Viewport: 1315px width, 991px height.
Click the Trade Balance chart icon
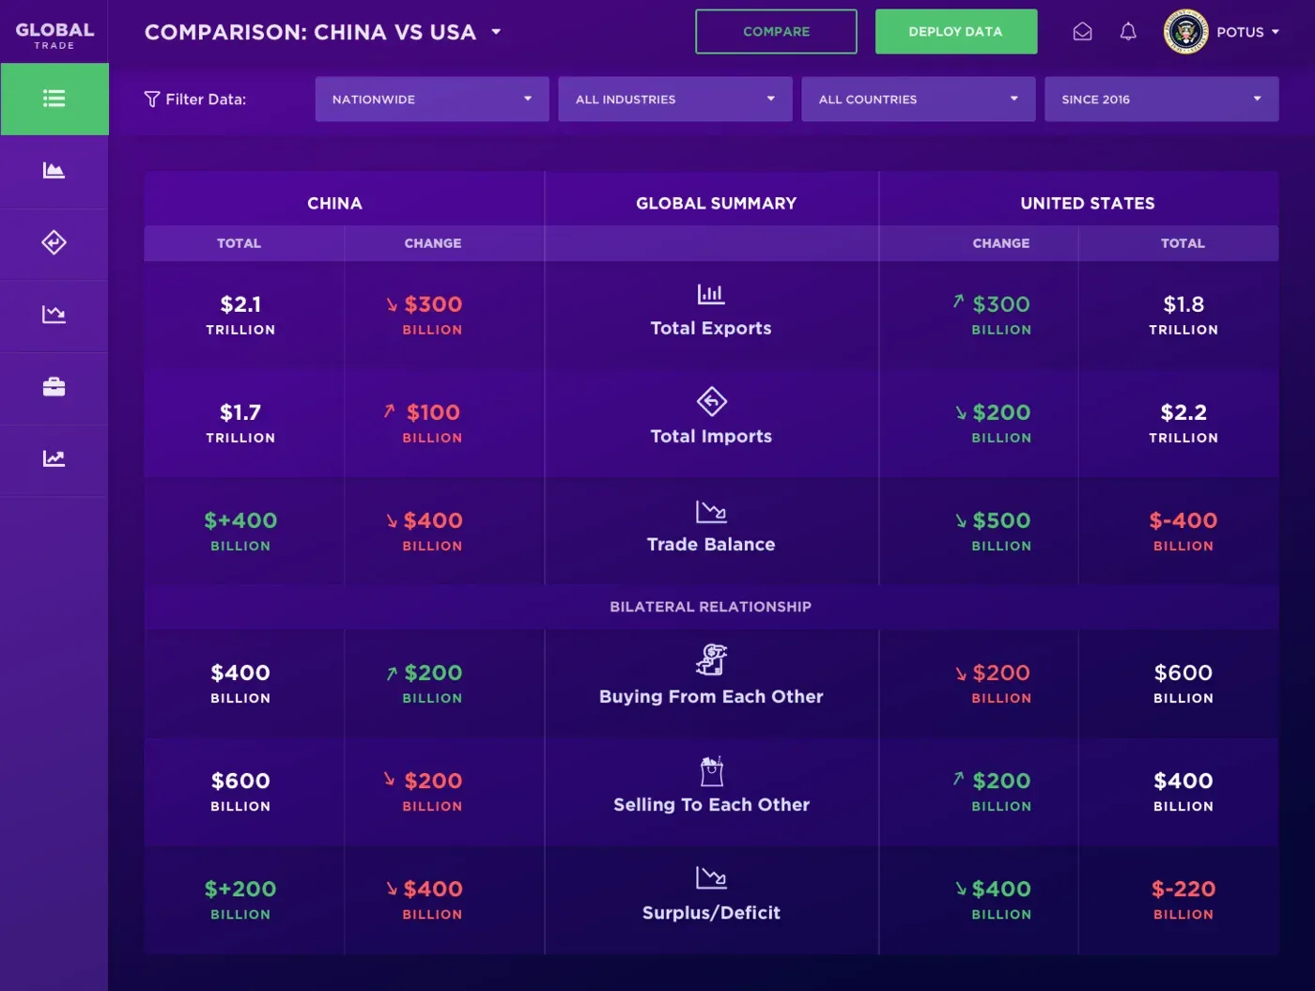(711, 511)
